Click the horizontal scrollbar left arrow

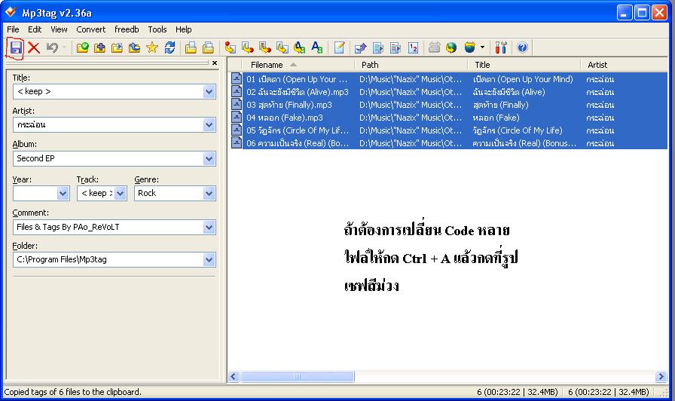(234, 376)
